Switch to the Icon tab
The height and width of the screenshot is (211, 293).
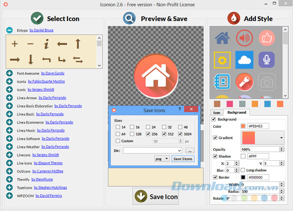(217, 112)
